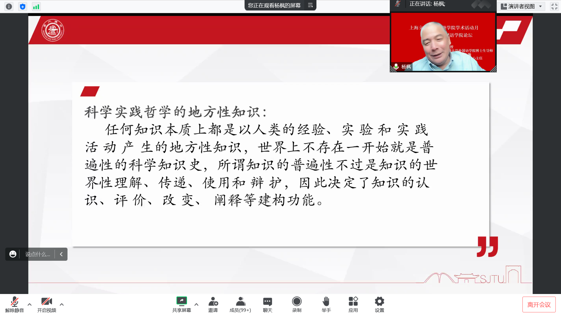Open the apps icon

(x=353, y=304)
